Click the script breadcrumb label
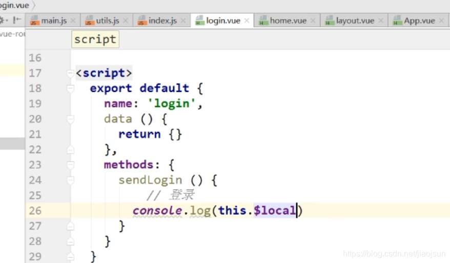 click(95, 39)
